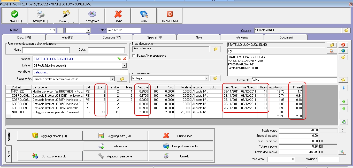Clear the agent with the red X icon
The image size is (353, 168).
(x=125, y=59)
